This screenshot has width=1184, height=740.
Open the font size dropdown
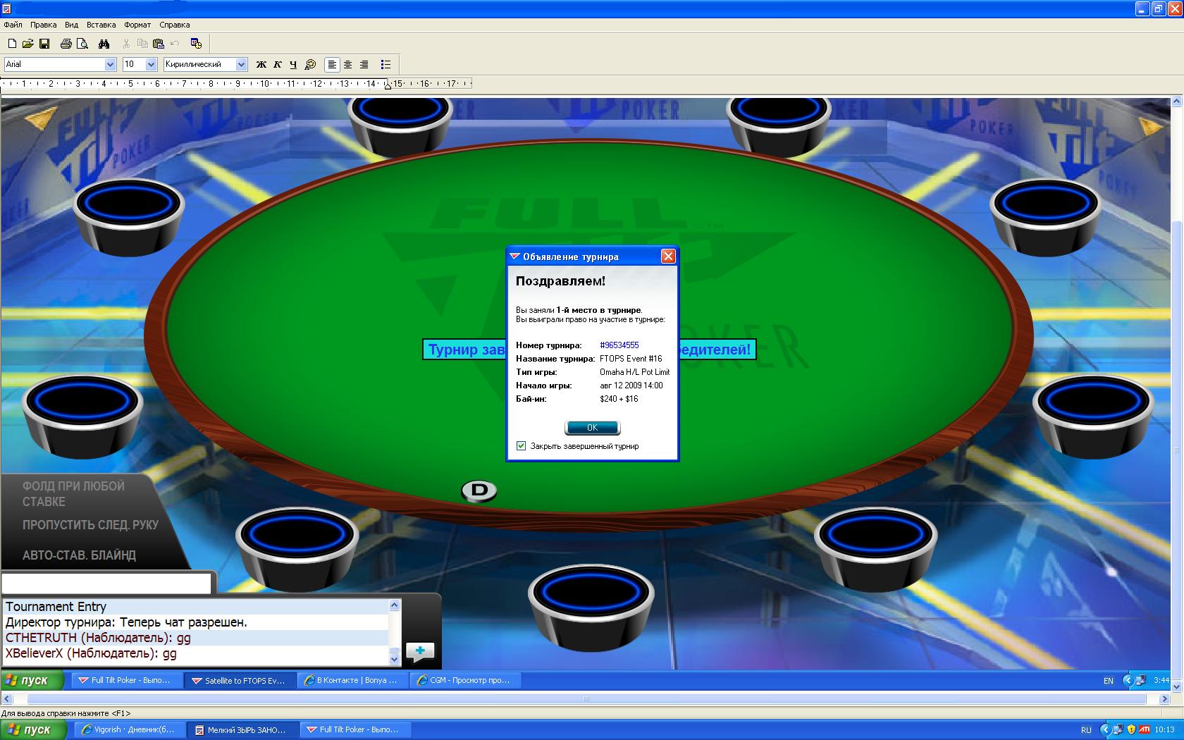[x=151, y=64]
